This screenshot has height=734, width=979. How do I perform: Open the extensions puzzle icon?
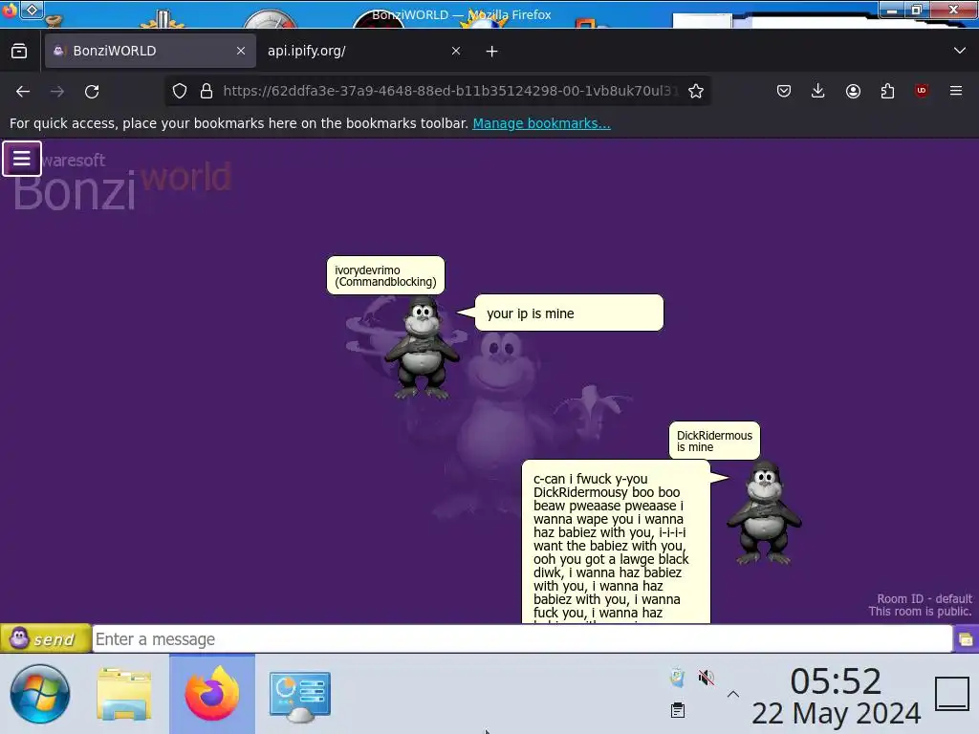pyautogui.click(x=887, y=91)
